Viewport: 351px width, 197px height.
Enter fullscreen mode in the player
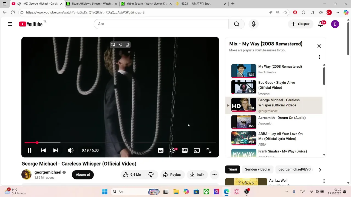click(209, 150)
